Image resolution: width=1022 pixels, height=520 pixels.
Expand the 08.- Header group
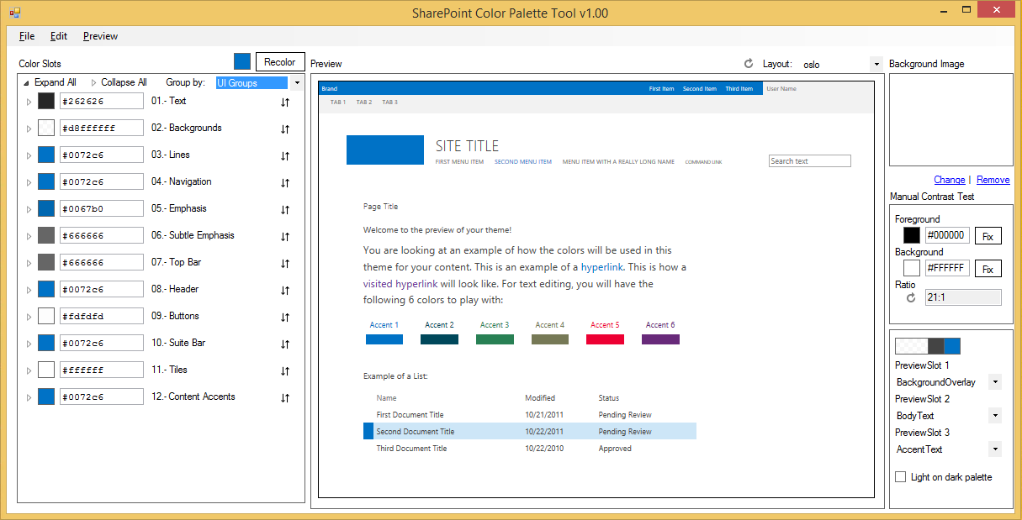pyautogui.click(x=29, y=290)
